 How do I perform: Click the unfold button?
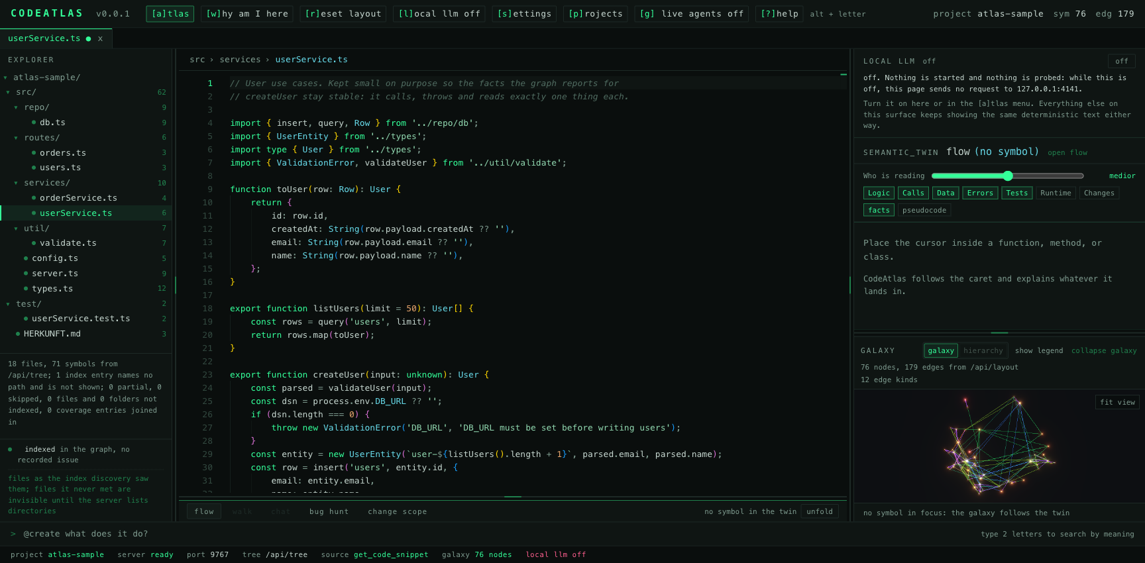pyautogui.click(x=820, y=512)
